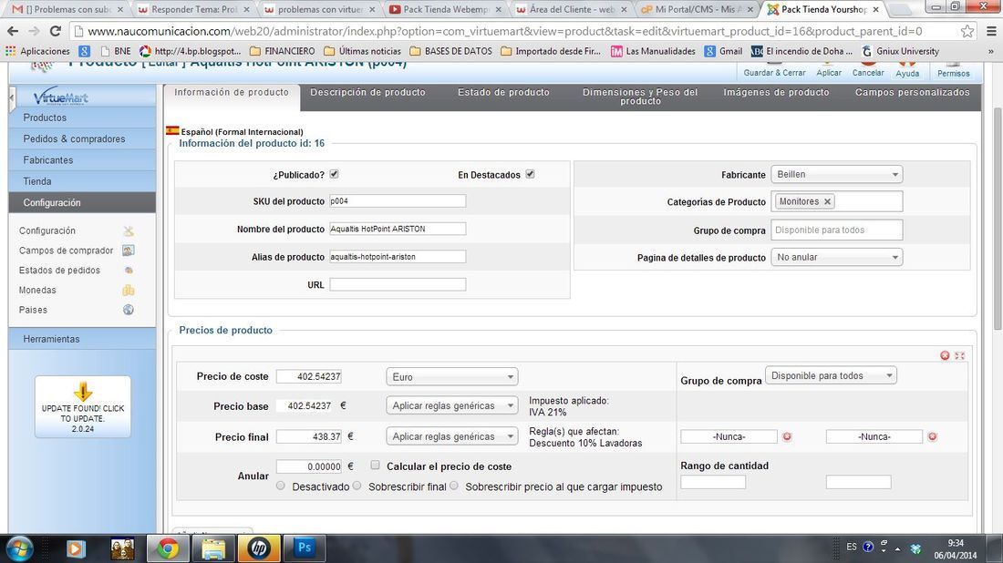The width and height of the screenshot is (1003, 563).
Task: Open Pagina de detalles de producto dropdown
Action: click(837, 257)
